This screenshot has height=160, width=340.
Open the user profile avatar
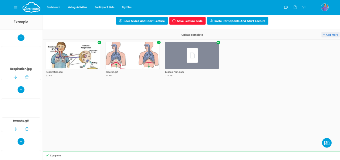[x=325, y=7]
